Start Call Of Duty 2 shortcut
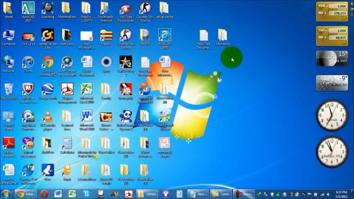Image resolution: width=354 pixels, height=199 pixels. [126, 66]
